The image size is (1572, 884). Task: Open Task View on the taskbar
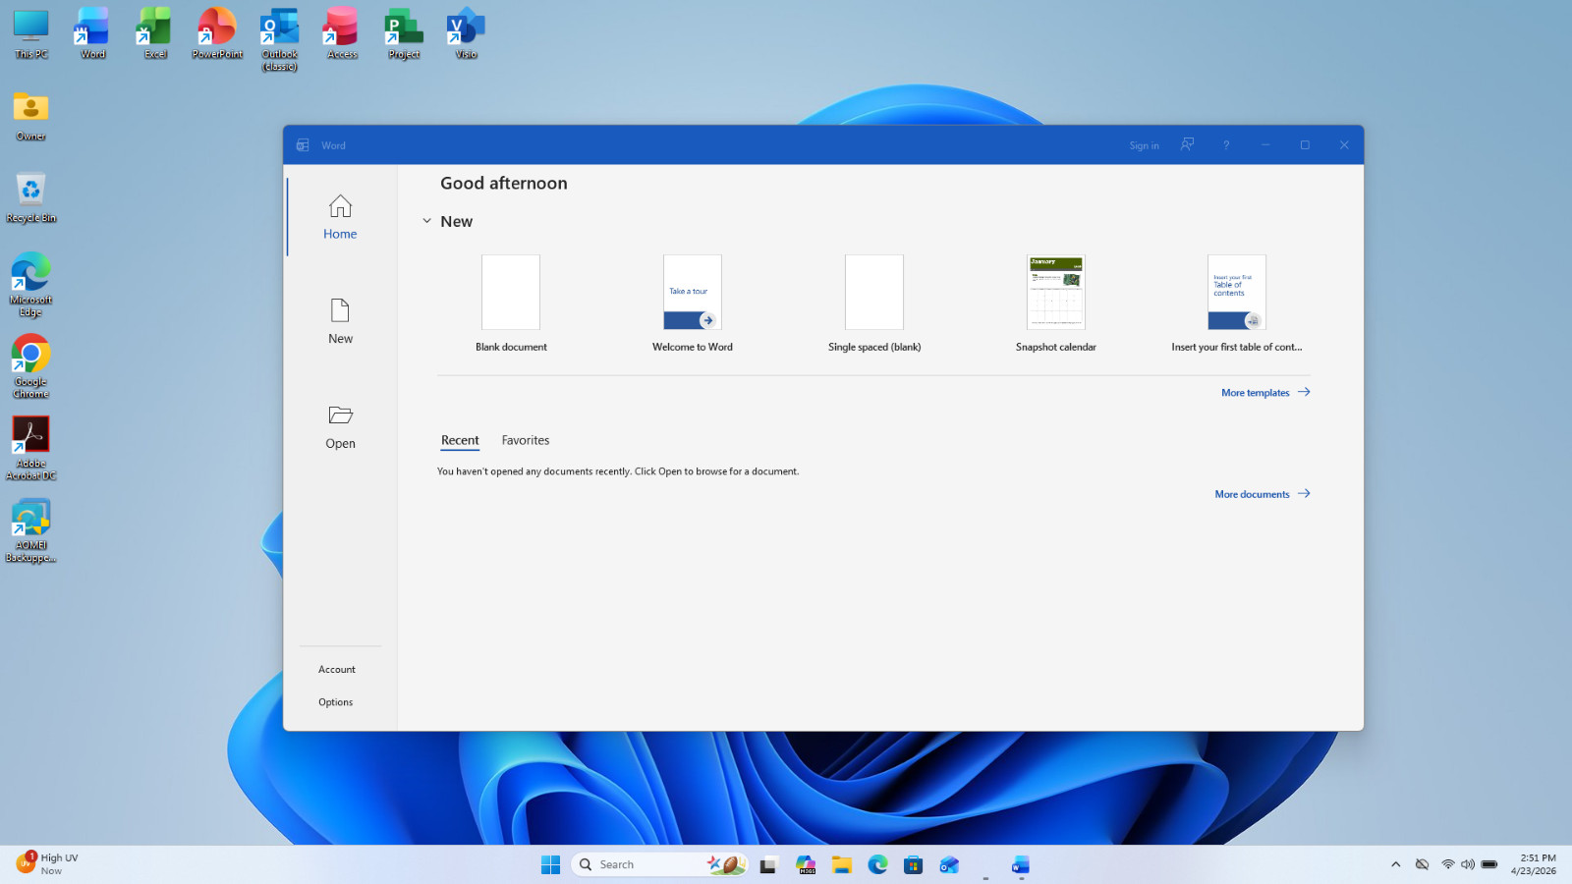[x=768, y=864]
